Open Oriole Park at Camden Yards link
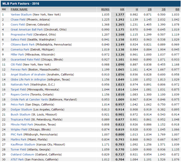This screenshot has height=162, width=190. click(x=29, y=100)
